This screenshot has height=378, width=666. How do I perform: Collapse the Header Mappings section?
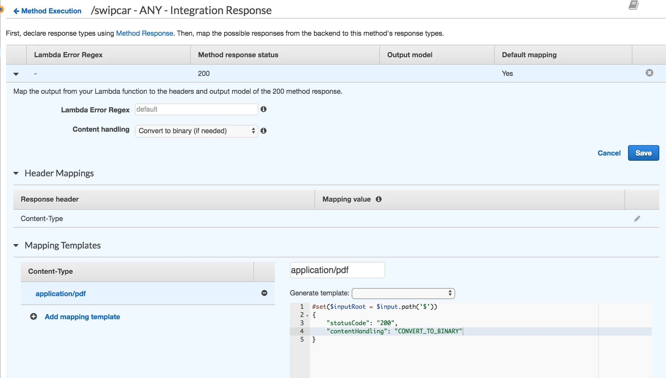pyautogui.click(x=16, y=173)
